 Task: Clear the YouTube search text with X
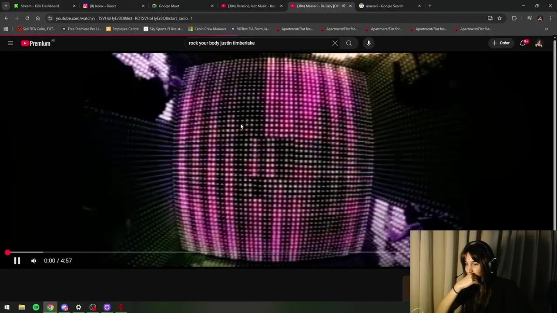335,43
